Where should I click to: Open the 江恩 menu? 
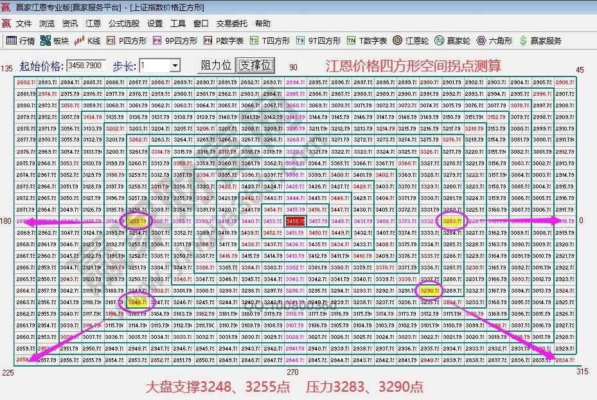tap(93, 24)
